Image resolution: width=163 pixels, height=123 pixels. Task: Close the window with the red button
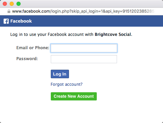tap(5, 4)
